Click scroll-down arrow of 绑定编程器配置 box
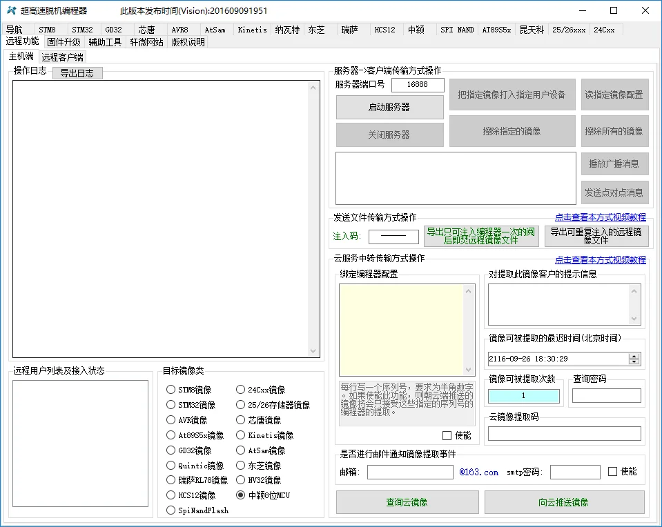The height and width of the screenshot is (527, 662). pyautogui.click(x=468, y=370)
